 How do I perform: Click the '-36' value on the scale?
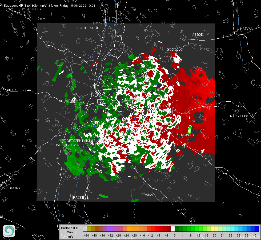click(x=102, y=235)
